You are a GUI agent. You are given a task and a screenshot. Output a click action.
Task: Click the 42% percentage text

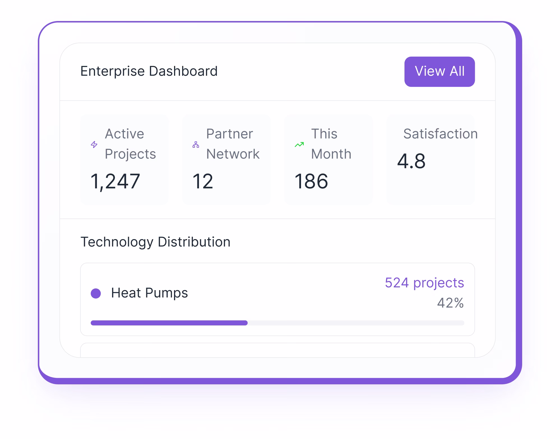(451, 302)
